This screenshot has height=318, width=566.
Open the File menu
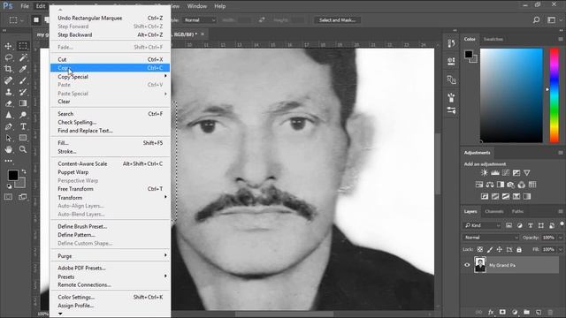pos(25,6)
